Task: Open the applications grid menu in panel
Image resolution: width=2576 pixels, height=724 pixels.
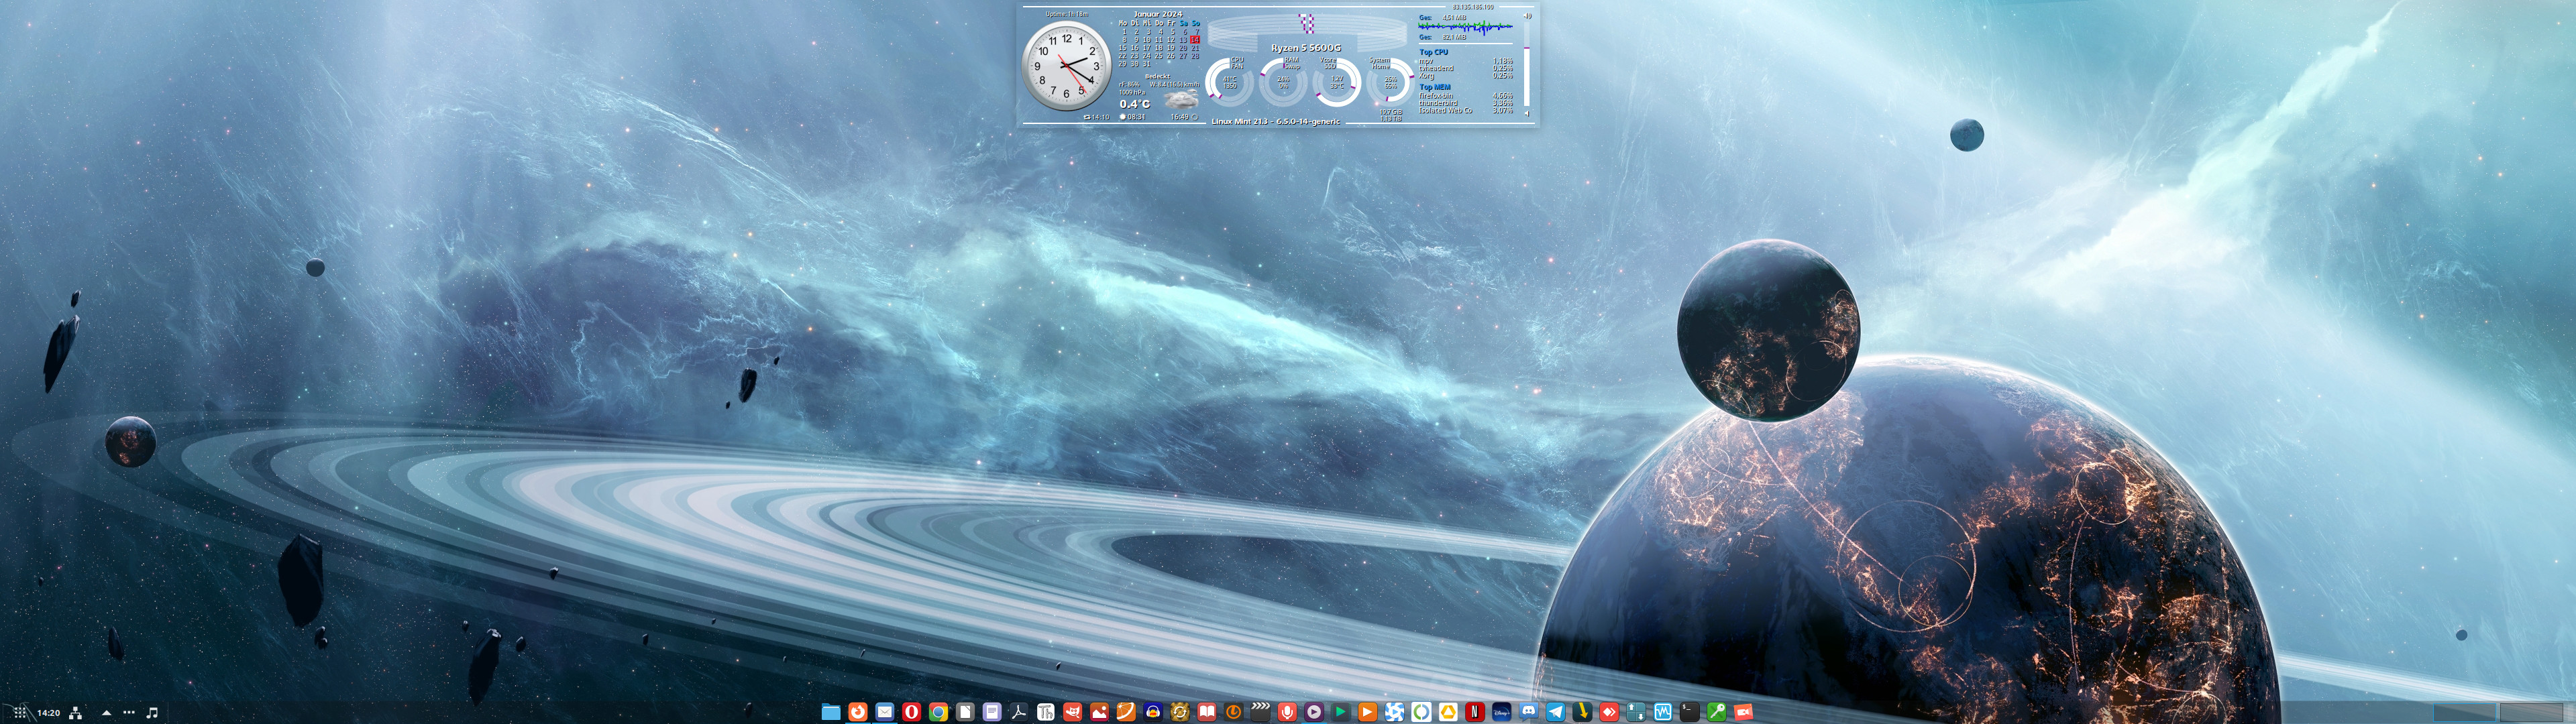Action: pos(19,713)
